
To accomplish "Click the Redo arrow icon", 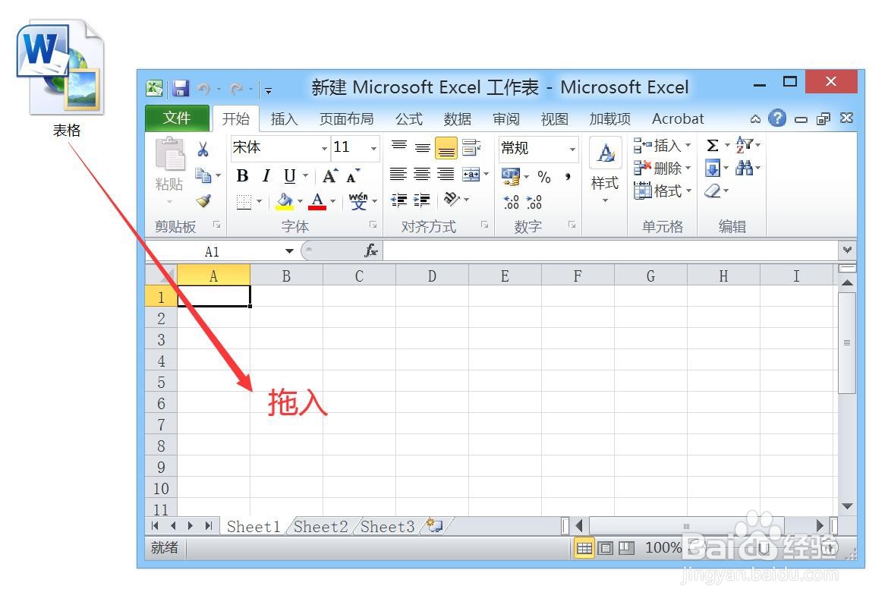I will [x=237, y=88].
